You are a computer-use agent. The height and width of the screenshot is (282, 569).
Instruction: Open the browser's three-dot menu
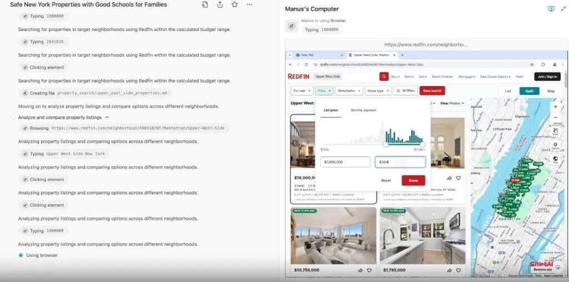(563, 64)
